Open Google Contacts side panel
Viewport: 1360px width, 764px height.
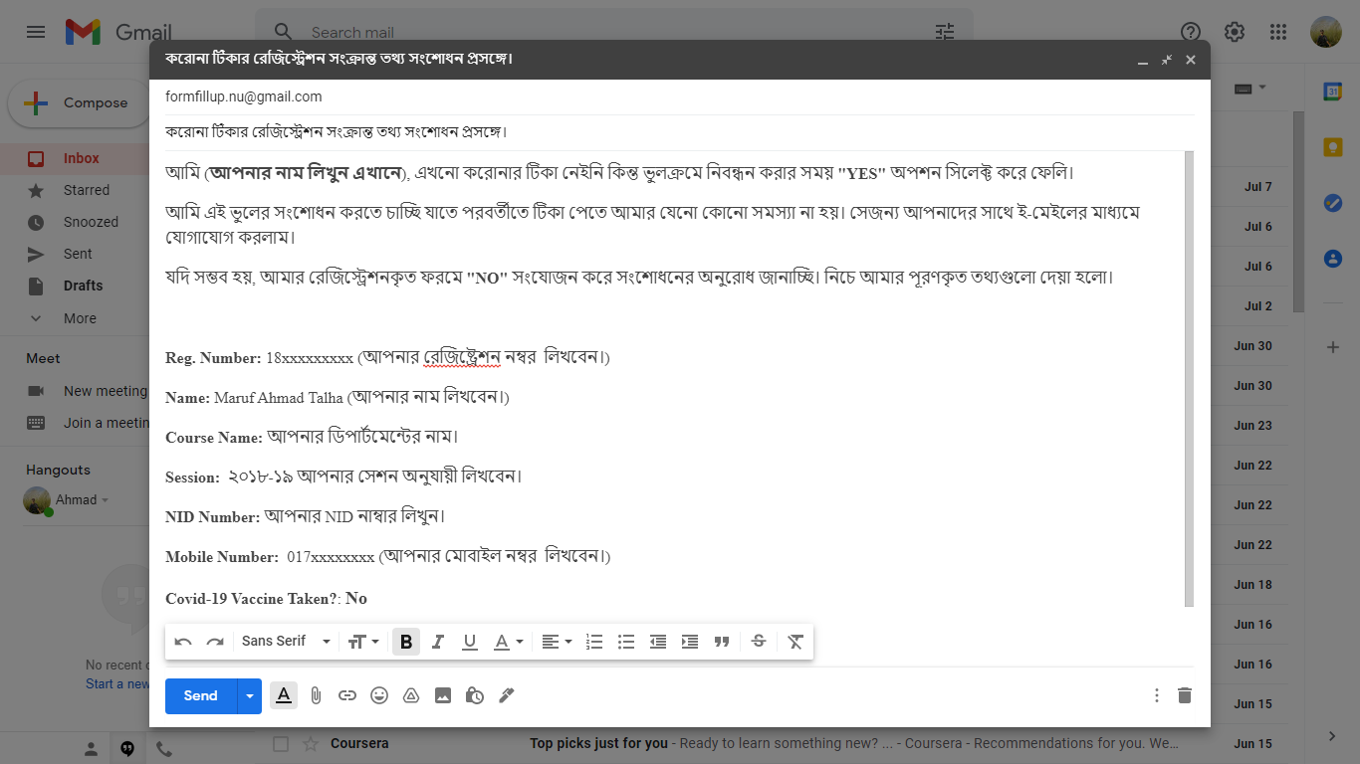click(1333, 259)
